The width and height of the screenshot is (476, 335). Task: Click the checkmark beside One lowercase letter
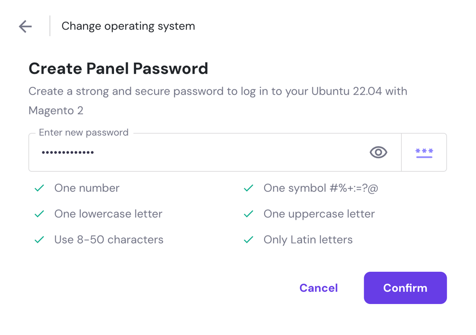click(x=39, y=214)
